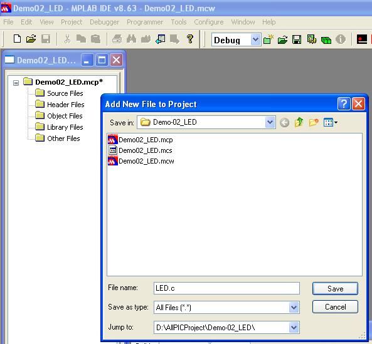Select the Source Files folder
This screenshot has height=344, width=372.
click(59, 93)
